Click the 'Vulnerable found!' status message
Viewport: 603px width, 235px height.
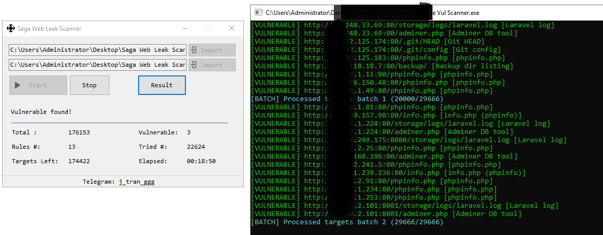tap(41, 112)
